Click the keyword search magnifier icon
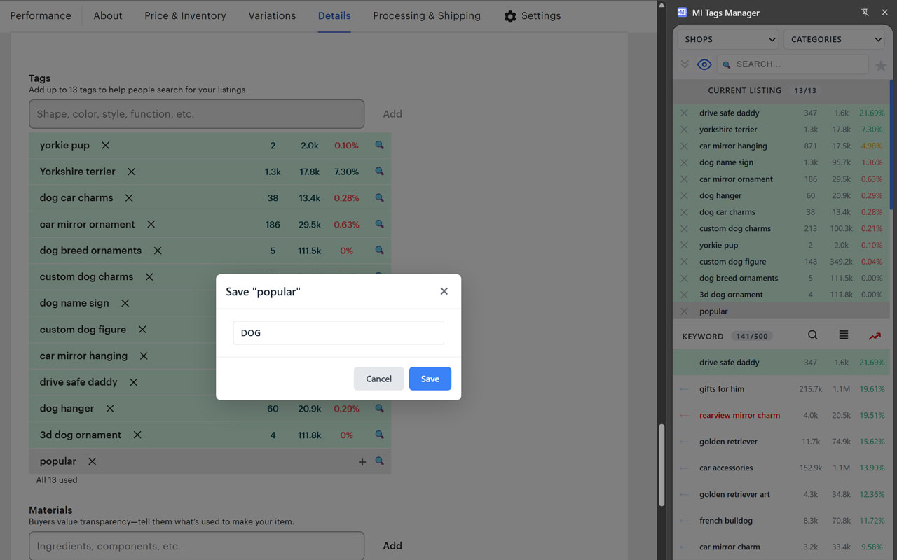 pos(812,335)
